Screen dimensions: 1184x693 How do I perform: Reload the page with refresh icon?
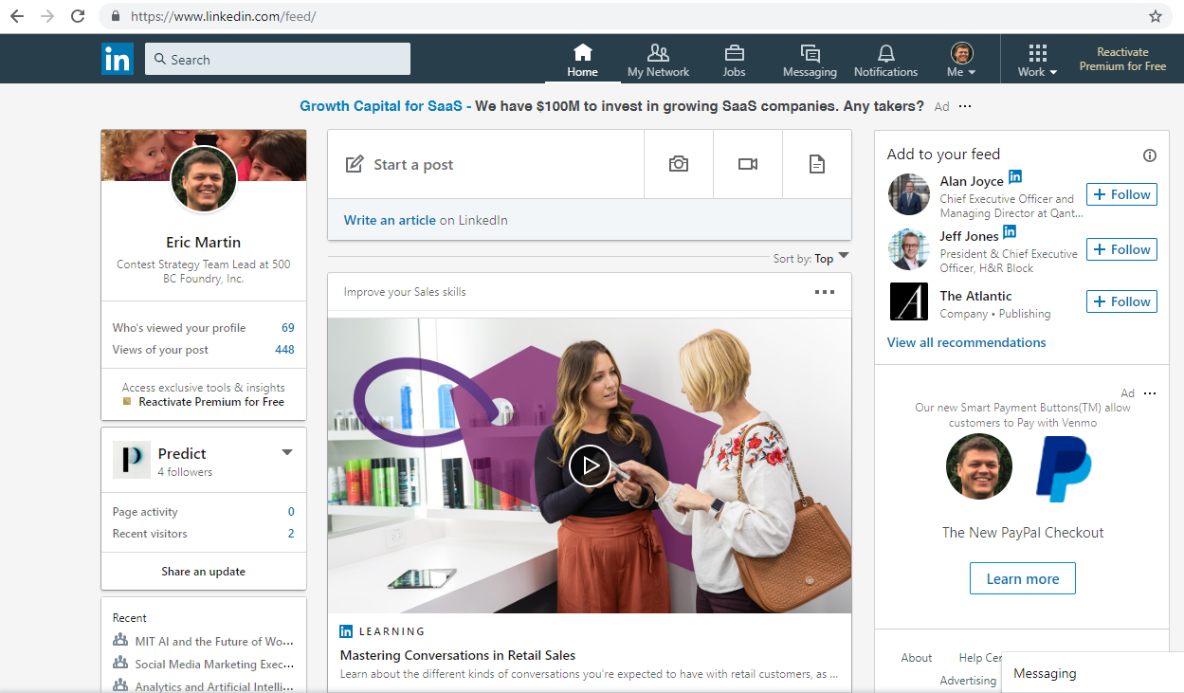(78, 16)
